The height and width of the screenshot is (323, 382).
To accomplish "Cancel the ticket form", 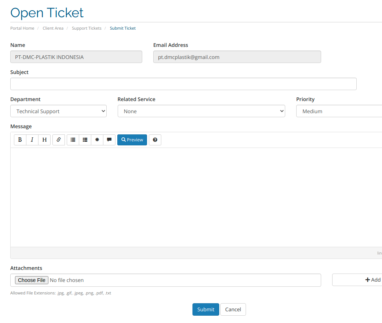I will [x=233, y=309].
